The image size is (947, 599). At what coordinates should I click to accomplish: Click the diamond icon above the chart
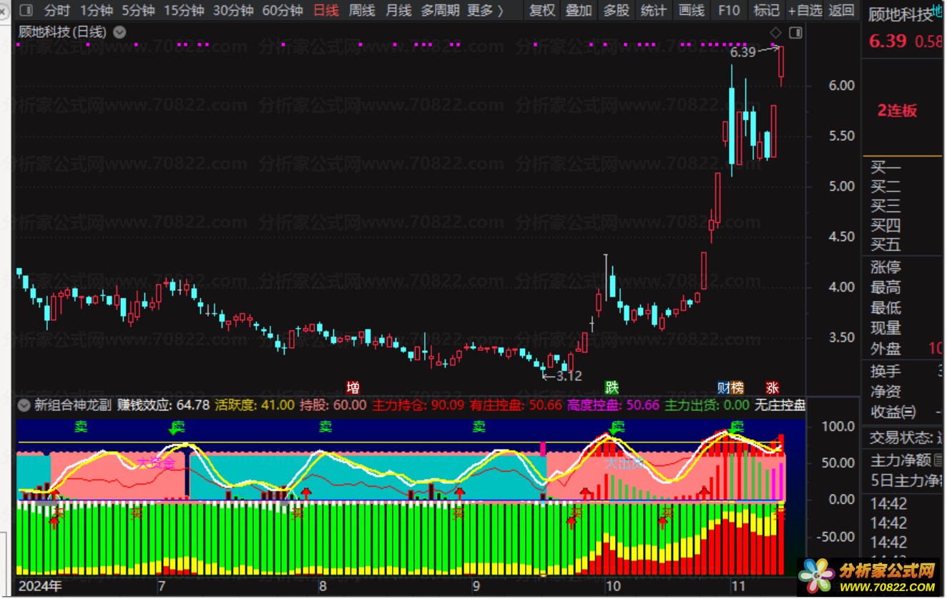(x=775, y=33)
